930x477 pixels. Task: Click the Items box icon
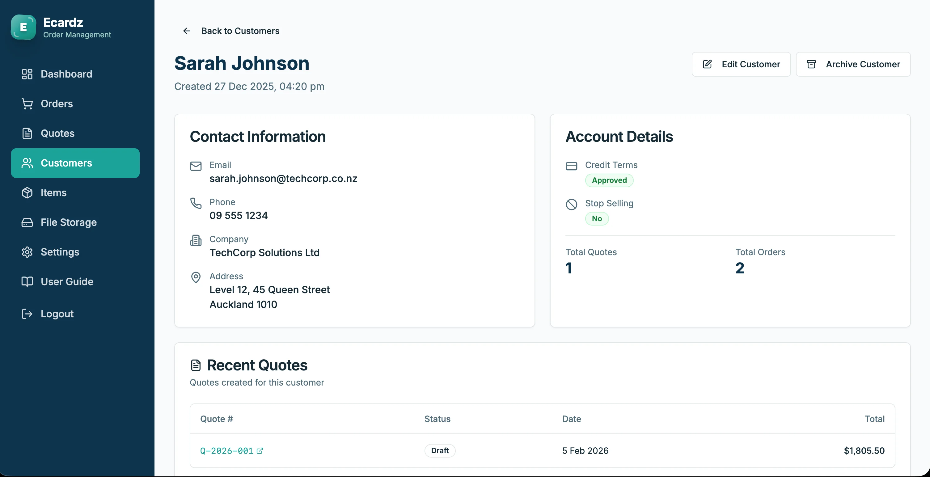point(27,192)
